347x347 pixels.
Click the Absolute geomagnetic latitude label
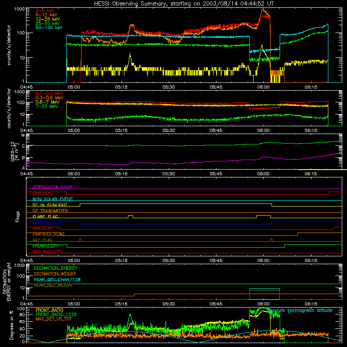click(300, 310)
